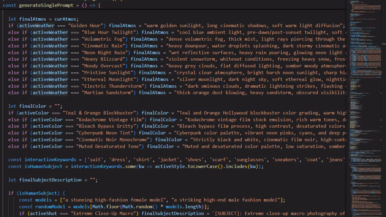The image size is (386, 217).
Task: Place cursor on the 'scarf' keyword
Action: (x=219, y=160)
